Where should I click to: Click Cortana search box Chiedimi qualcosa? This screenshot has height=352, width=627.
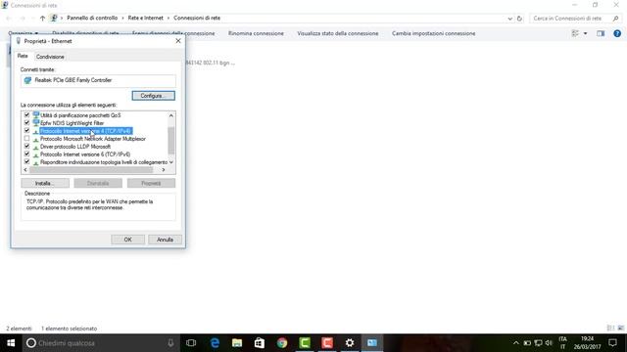[x=100, y=343]
